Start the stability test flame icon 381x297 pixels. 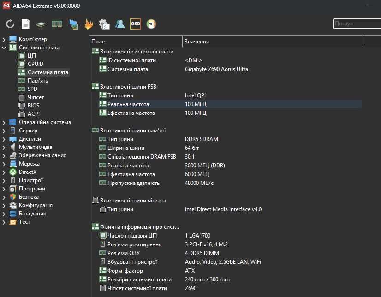[x=89, y=24]
